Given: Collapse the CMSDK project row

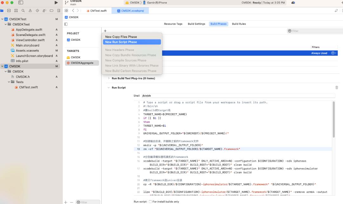Looking at the screenshot, I should (x=2, y=66).
